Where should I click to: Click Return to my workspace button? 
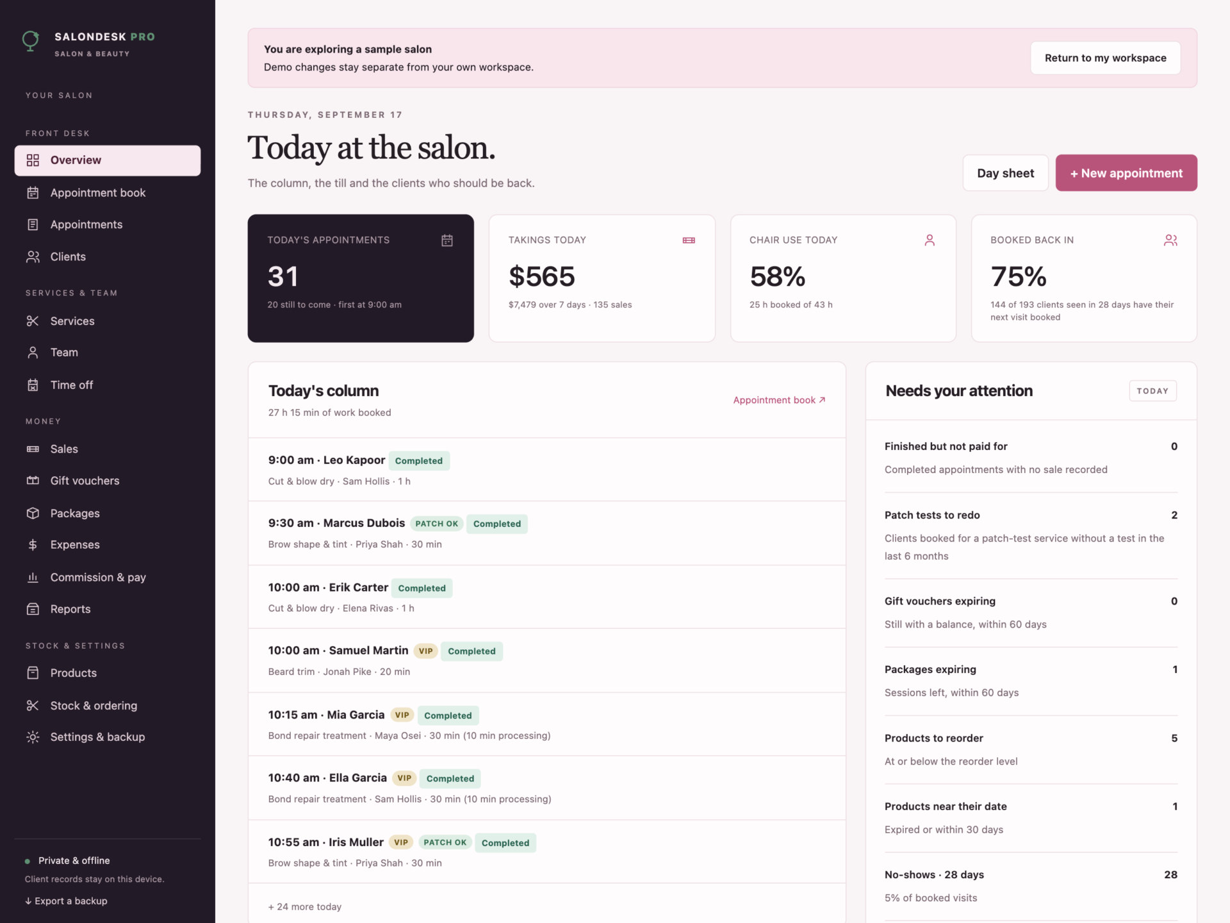(x=1105, y=58)
